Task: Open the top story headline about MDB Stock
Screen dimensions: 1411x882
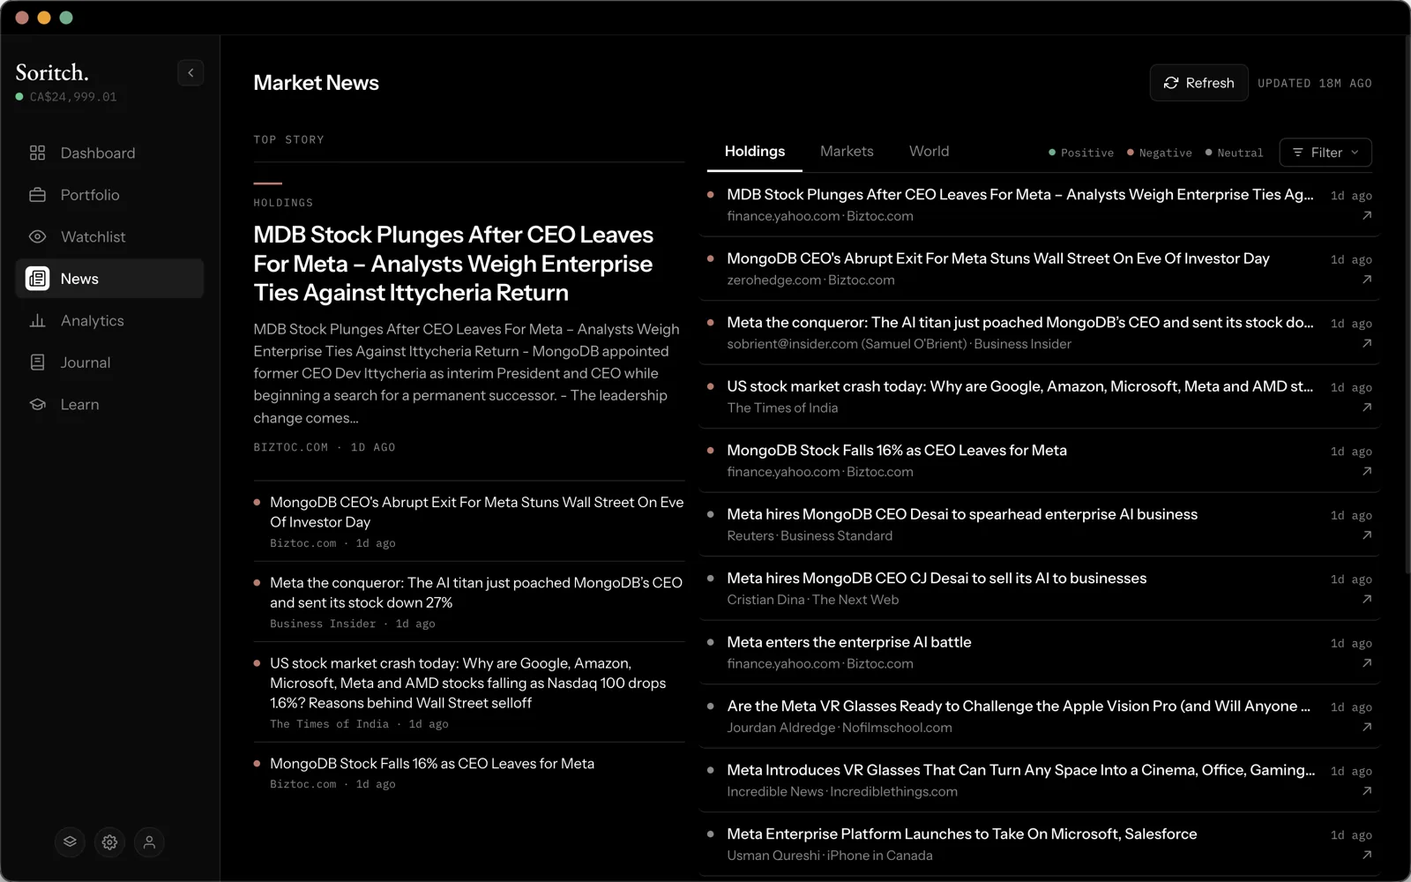Action: [x=453, y=264]
